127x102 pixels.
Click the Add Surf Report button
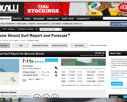coord(52,60)
